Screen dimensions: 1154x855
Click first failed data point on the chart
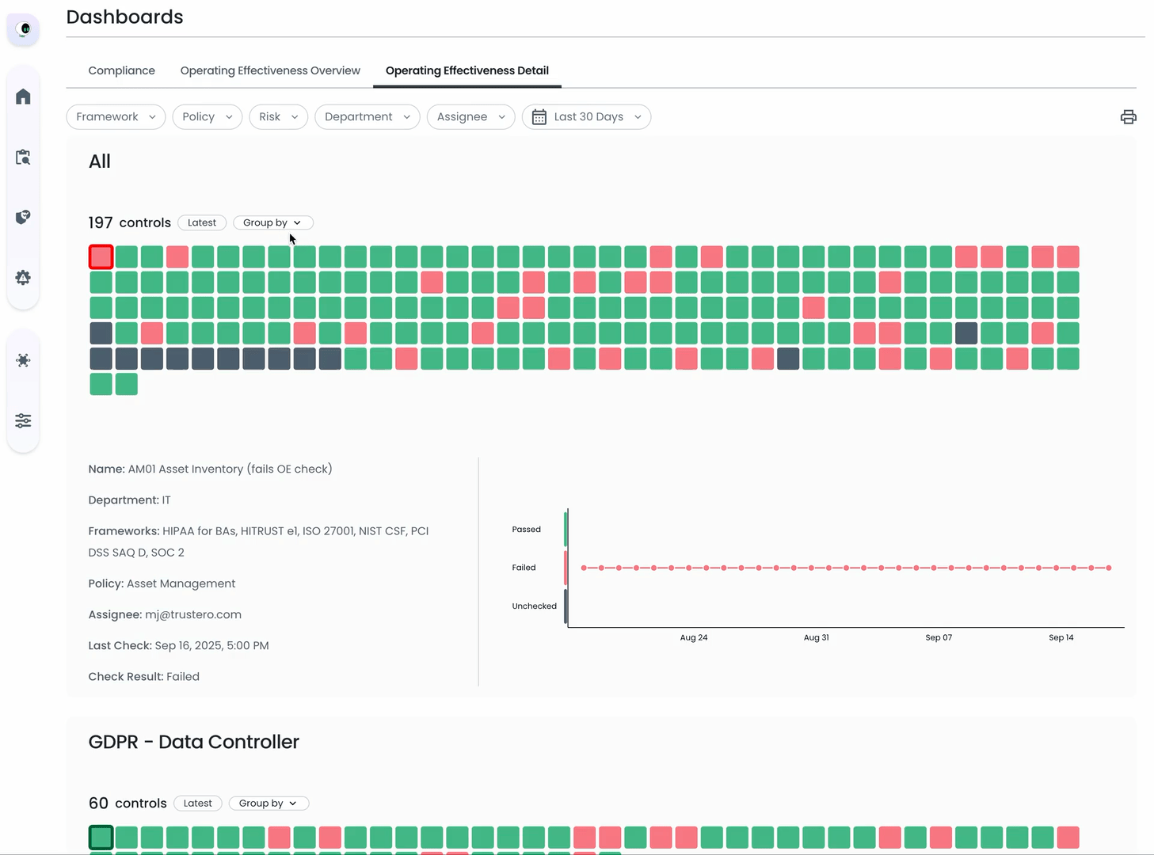coord(584,568)
